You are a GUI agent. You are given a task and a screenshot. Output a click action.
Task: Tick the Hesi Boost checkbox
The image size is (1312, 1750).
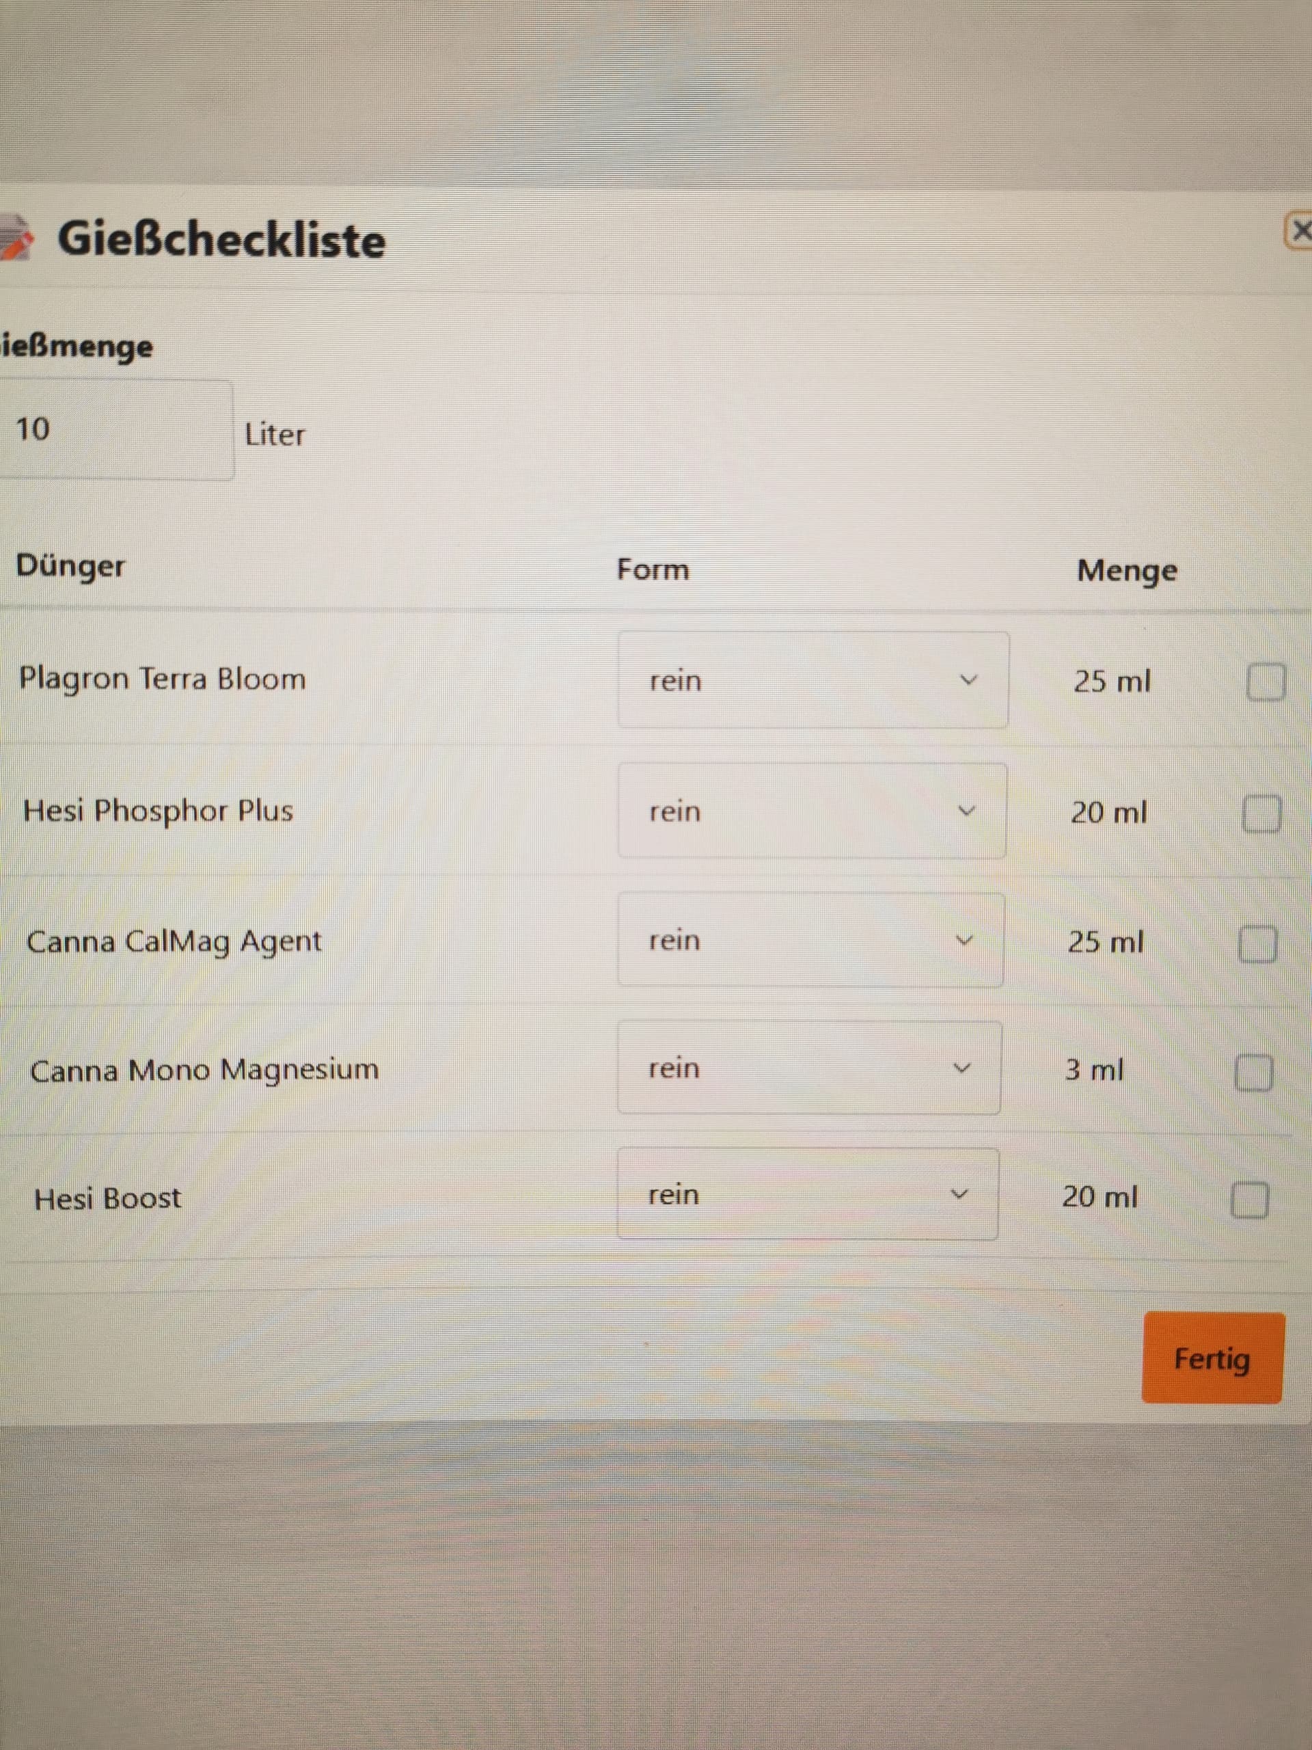pyautogui.click(x=1250, y=1200)
